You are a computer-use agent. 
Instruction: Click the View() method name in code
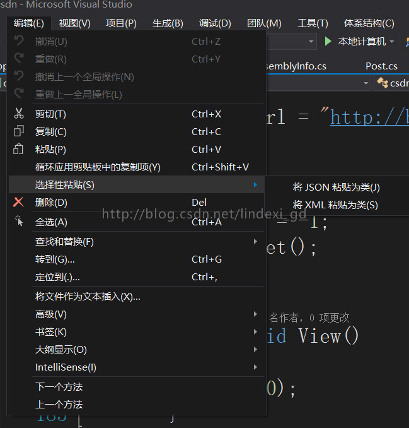328,335
